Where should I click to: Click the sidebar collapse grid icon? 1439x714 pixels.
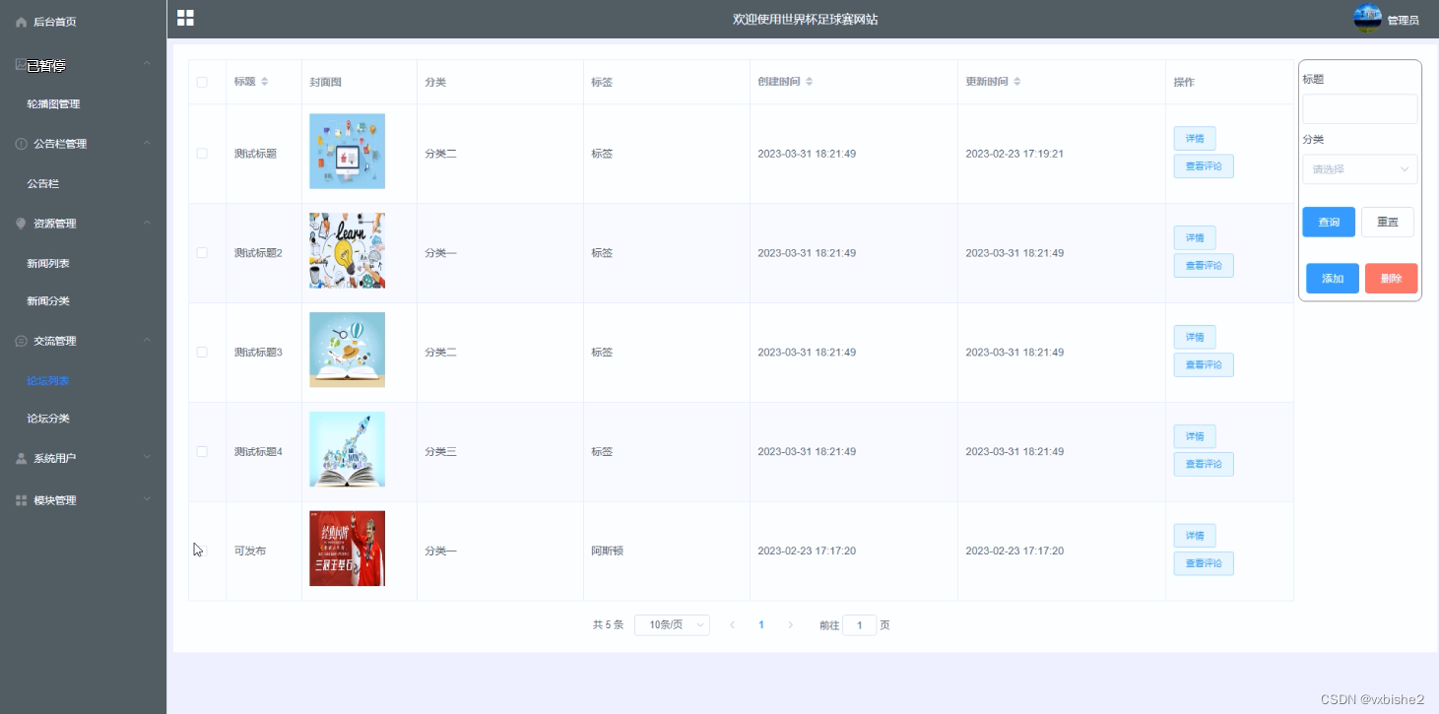(x=185, y=17)
